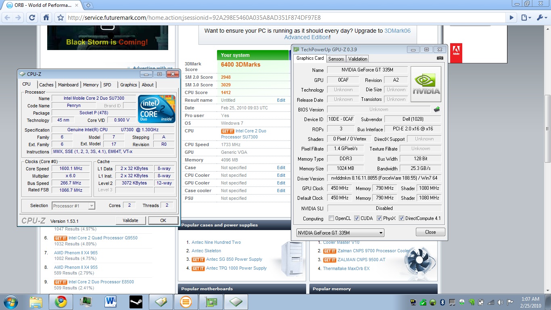Screen dimensions: 551x310
Task: Switch to the Sensors tab in GPU-Z
Action: [336, 59]
